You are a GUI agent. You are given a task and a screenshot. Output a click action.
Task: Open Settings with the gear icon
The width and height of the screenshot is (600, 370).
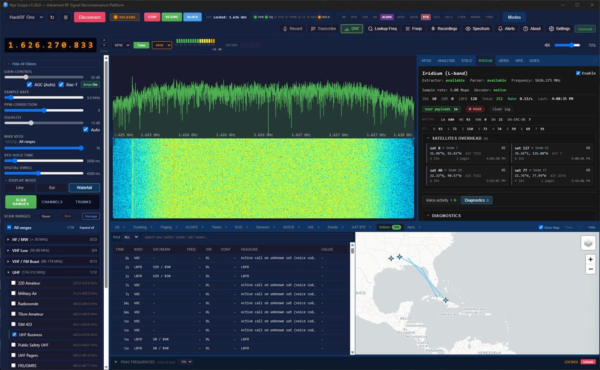point(559,29)
